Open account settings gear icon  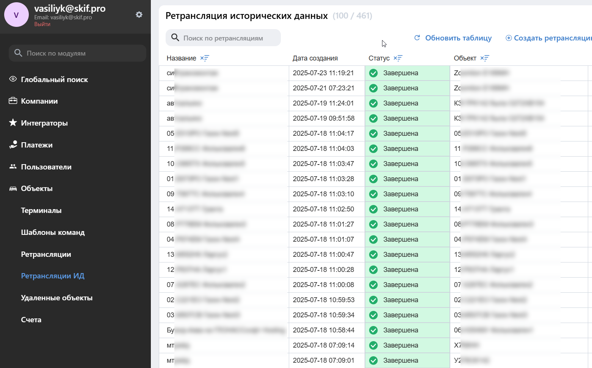click(139, 15)
